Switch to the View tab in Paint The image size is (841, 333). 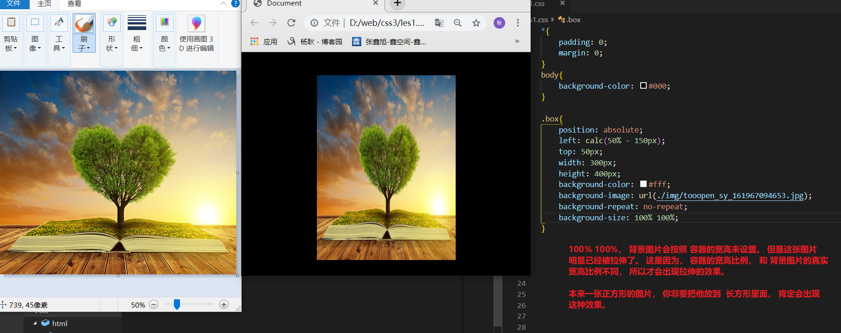(x=74, y=4)
